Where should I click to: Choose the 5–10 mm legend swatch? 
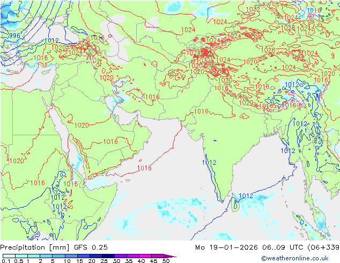pos(58,256)
